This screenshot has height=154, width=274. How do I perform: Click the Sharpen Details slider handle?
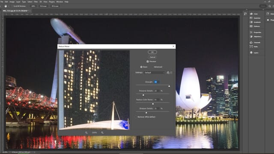pos(146,113)
